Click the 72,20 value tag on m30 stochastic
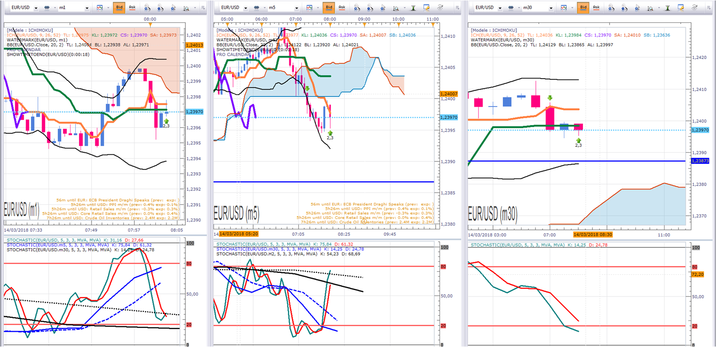Image resolution: width=716 pixels, height=347 pixels. [x=697, y=275]
